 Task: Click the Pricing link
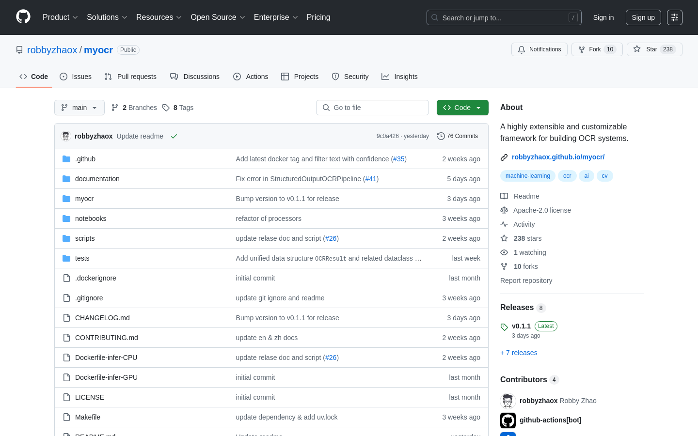click(318, 17)
